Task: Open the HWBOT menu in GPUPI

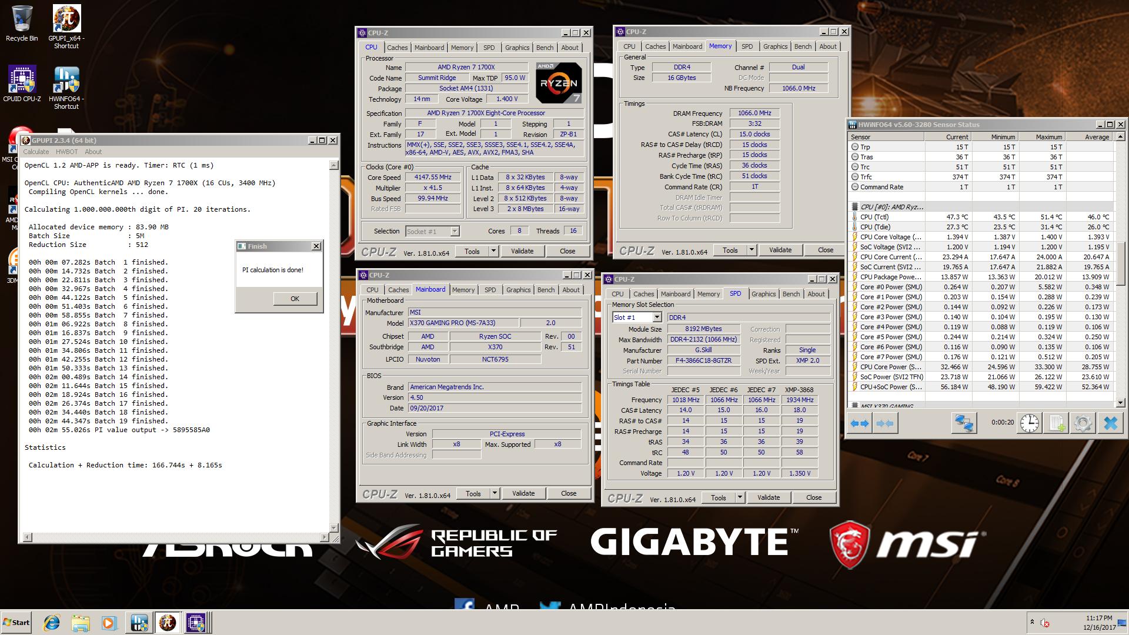Action: [x=66, y=152]
